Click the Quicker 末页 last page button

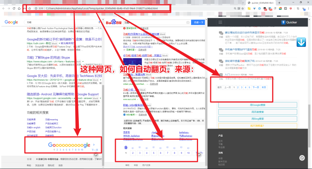[264, 87]
